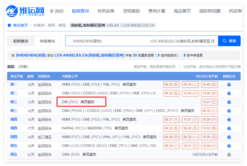Locate vessel for HAPAG WC1 row
Screen dimensions: 247x166
click(229, 128)
